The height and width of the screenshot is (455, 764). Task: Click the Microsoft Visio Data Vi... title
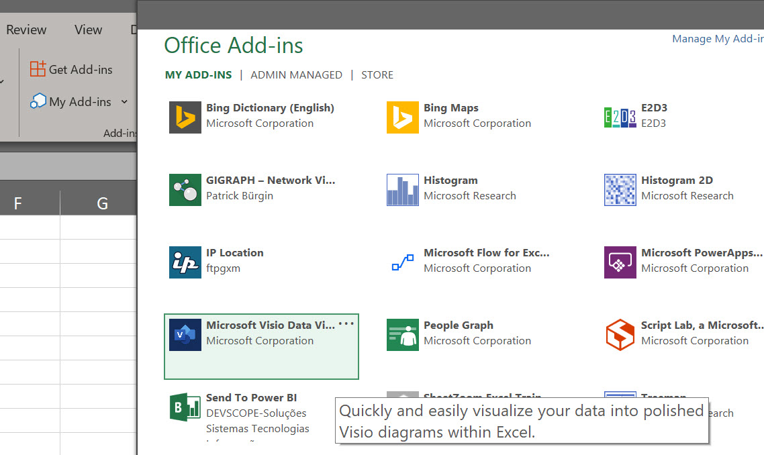pos(271,325)
